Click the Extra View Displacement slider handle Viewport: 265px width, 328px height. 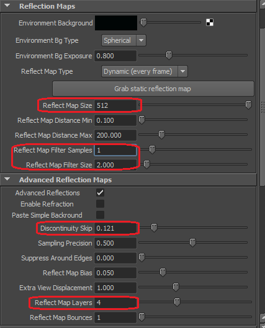pos(176,287)
